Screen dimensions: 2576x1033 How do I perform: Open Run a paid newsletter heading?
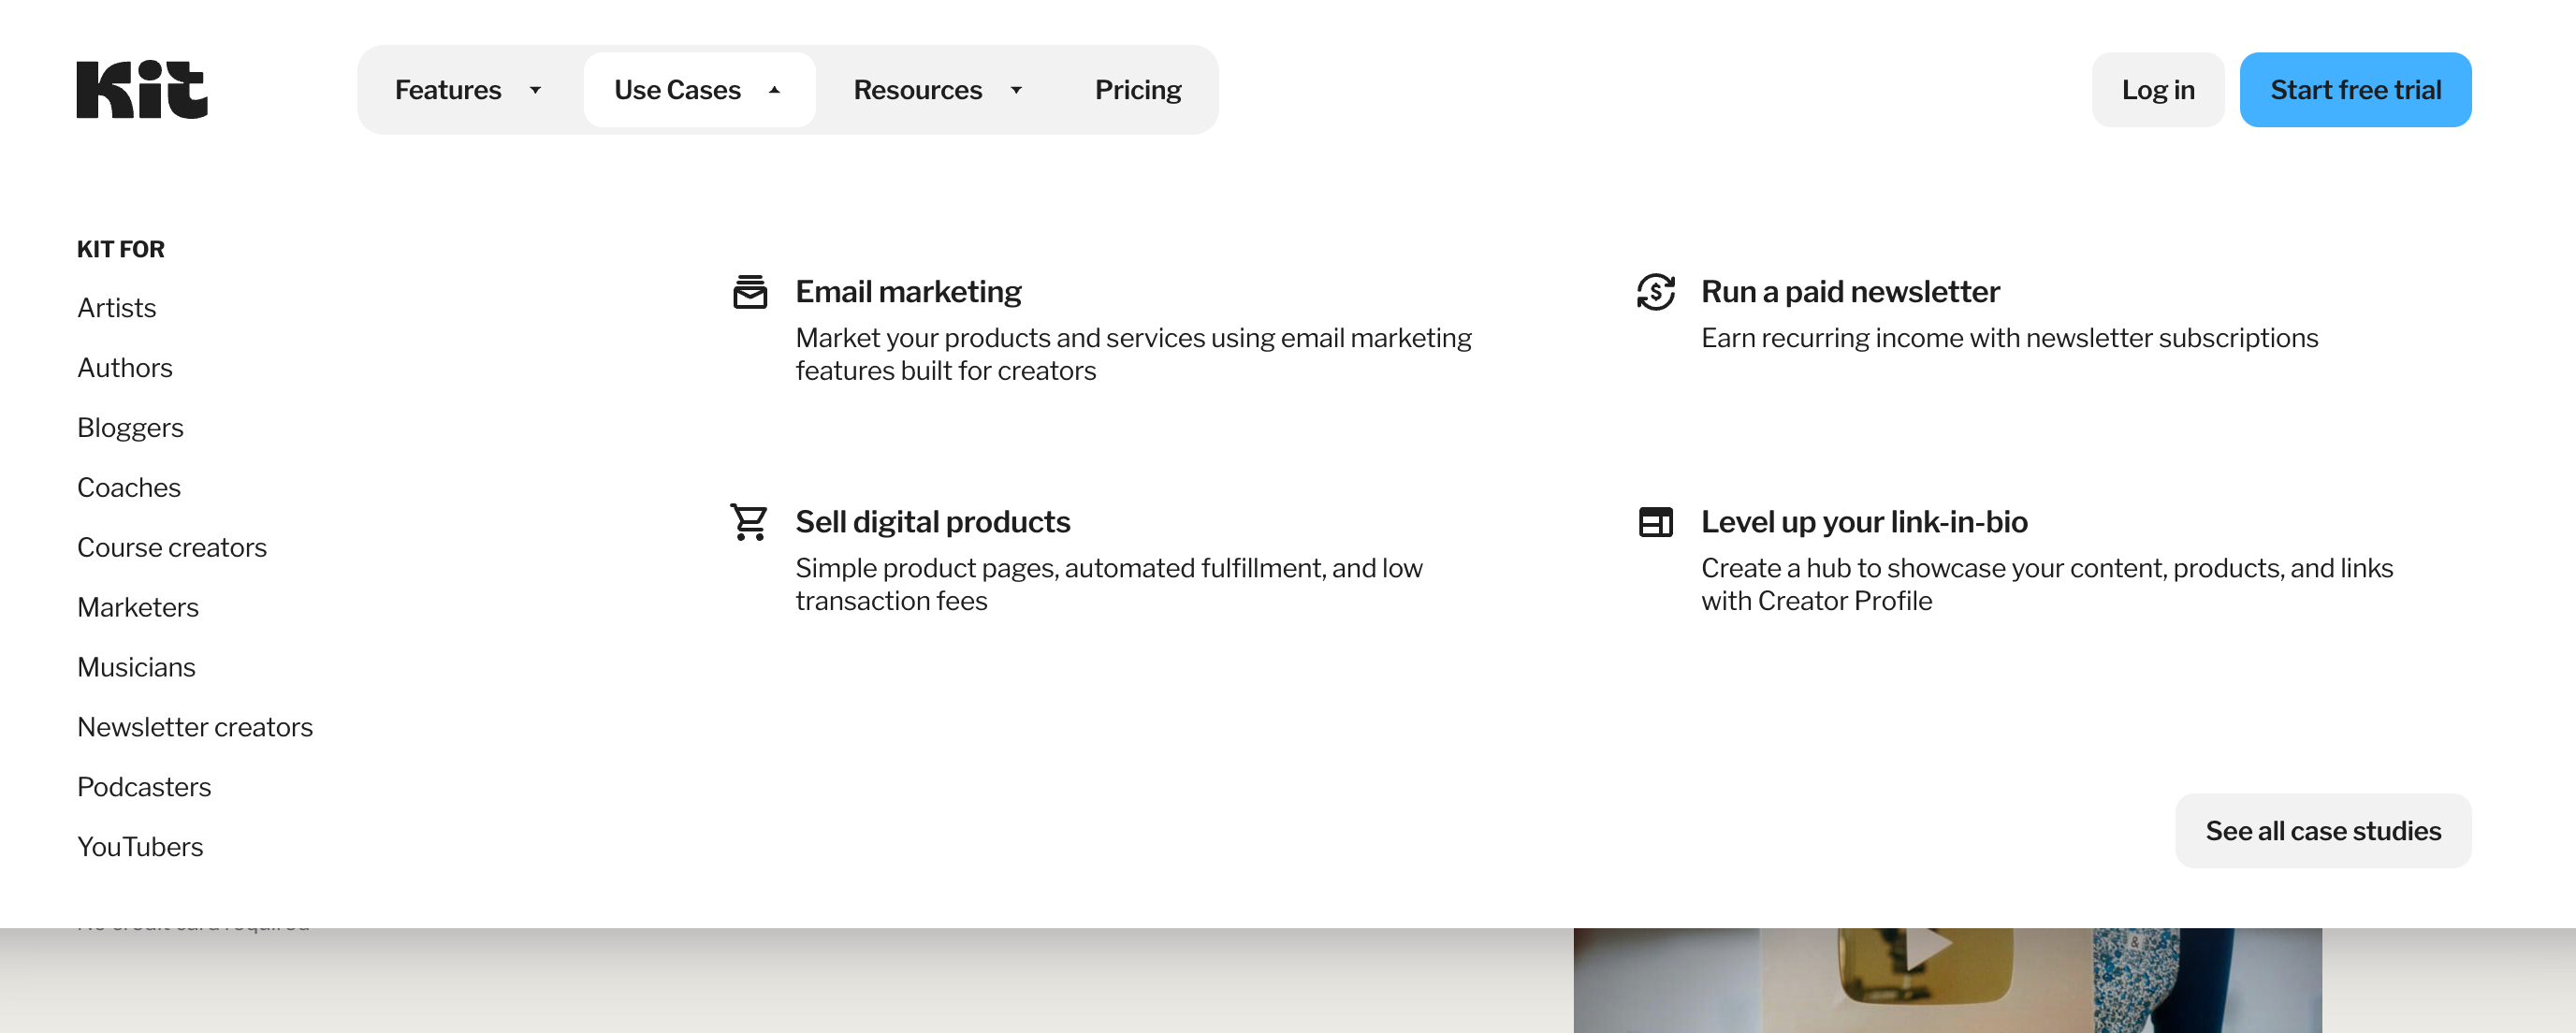click(1849, 292)
